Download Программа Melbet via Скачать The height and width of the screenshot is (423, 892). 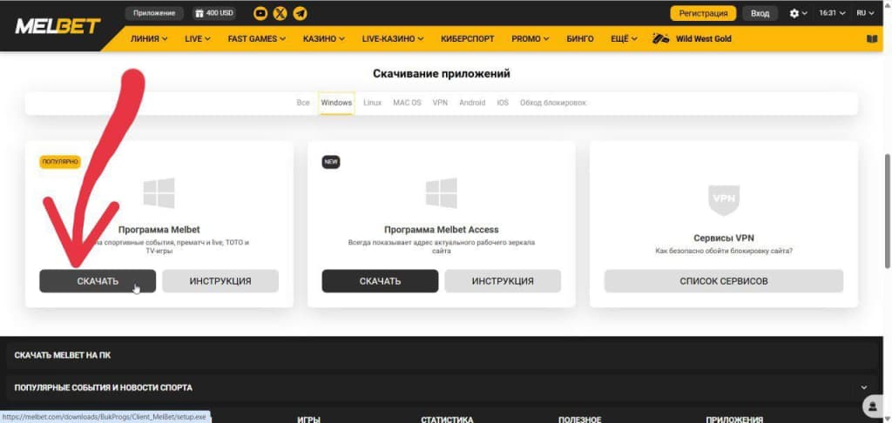(x=98, y=281)
